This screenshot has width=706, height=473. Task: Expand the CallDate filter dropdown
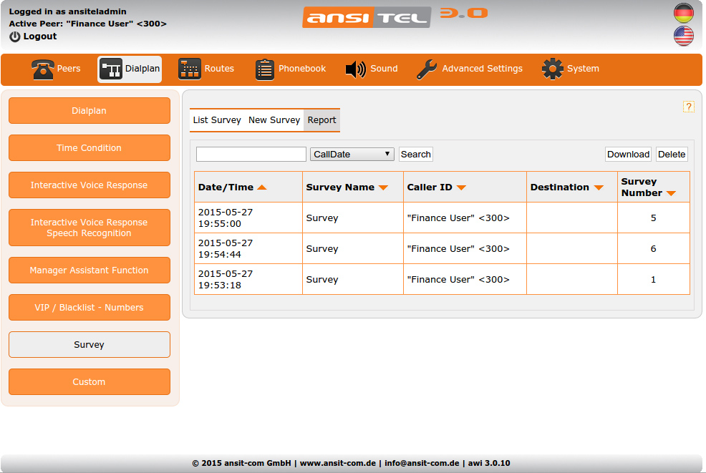click(x=352, y=155)
